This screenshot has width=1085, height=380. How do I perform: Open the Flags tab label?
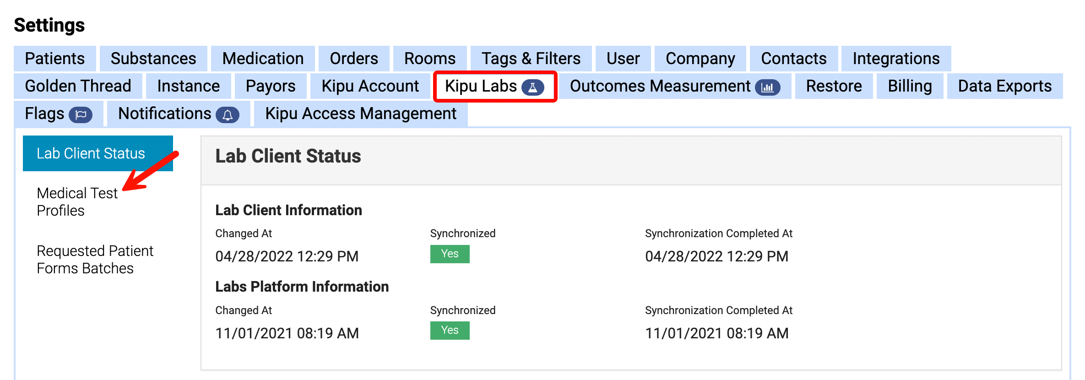(44, 114)
